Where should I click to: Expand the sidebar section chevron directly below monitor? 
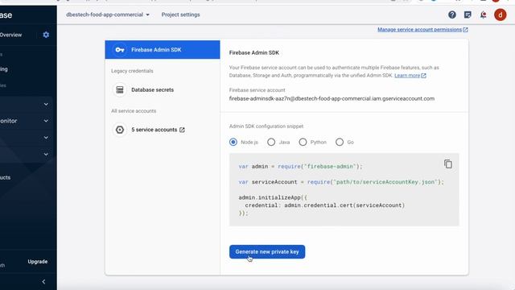46,138
